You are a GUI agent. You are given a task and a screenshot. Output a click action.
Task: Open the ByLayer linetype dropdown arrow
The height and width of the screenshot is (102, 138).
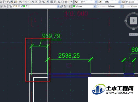121,6
